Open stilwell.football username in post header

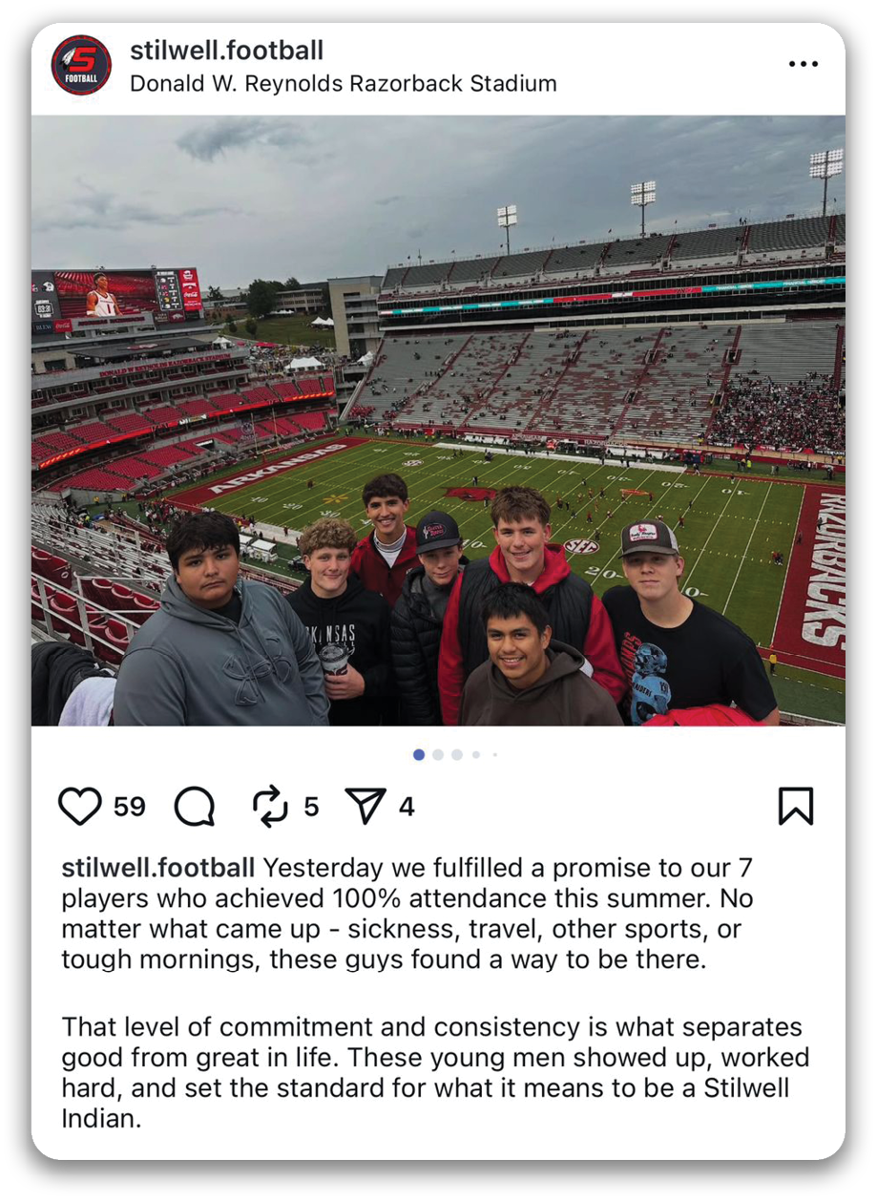pyautogui.click(x=226, y=50)
